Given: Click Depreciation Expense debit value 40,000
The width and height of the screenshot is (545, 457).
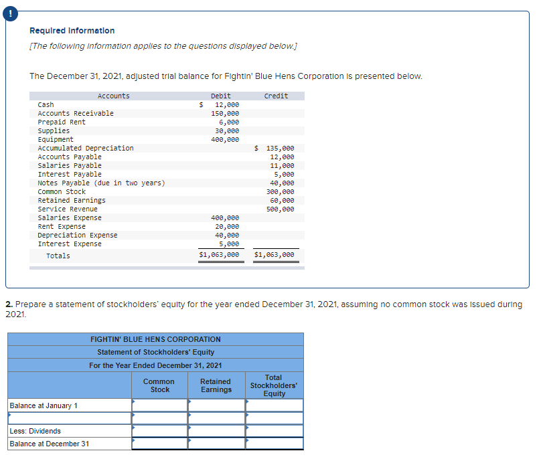Looking at the screenshot, I should click(226, 235).
